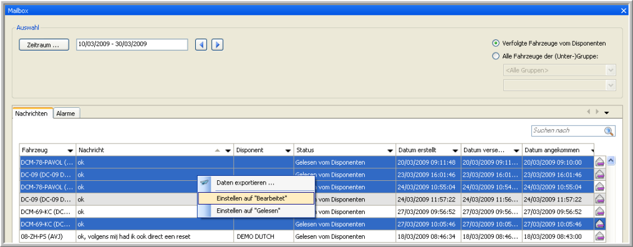Click arrival date 20/03/2009 09:10:00

click(558, 162)
